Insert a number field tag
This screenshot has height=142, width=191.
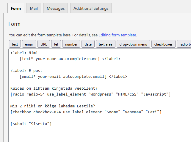click(71, 44)
